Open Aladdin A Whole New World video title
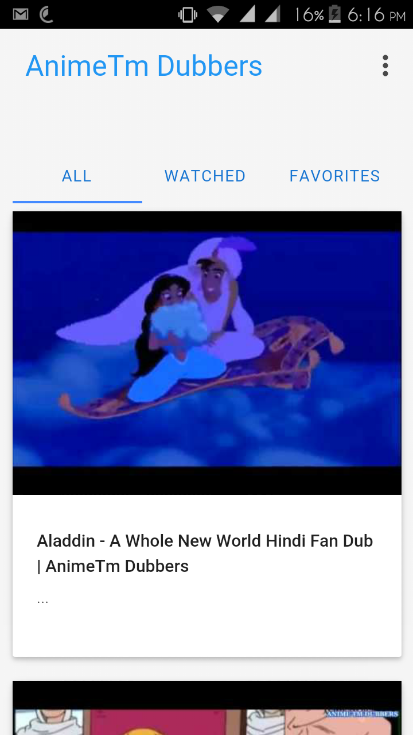Screen dimensions: 413x735 pyautogui.click(x=205, y=554)
